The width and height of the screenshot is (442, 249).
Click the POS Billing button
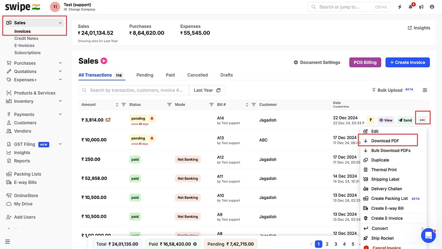pyautogui.click(x=365, y=62)
